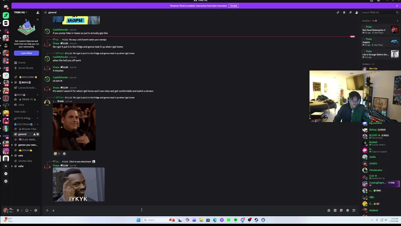Screen dimensions: 401x226
Task: Open the sticker picker
Action: pyautogui.click(x=341, y=210)
